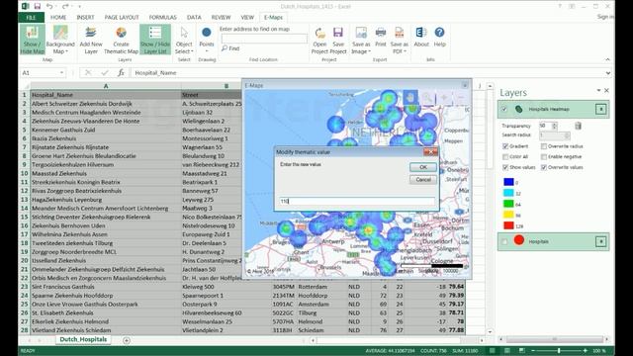Toggle Hospitals Heatmap layer visibility checkbox
The height and width of the screenshot is (356, 633).
504,109
